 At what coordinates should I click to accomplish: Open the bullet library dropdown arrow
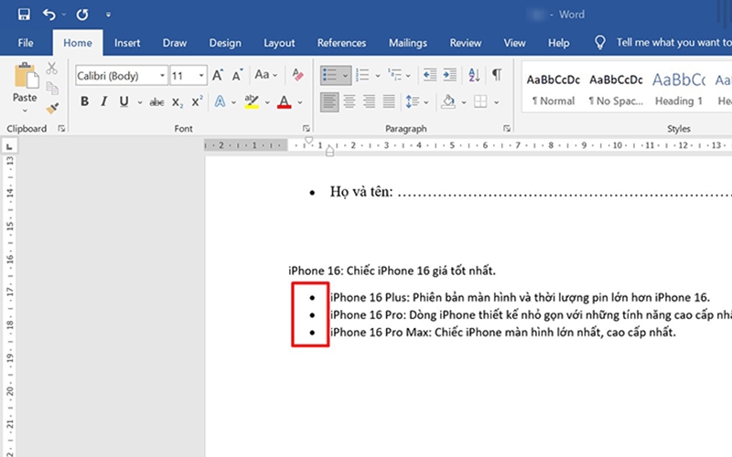345,75
